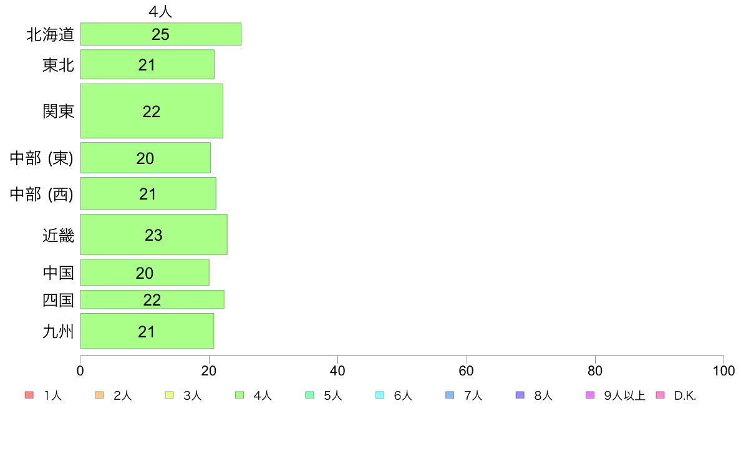Click the 中国 bar showing 20
The image size is (741, 459).
145,273
